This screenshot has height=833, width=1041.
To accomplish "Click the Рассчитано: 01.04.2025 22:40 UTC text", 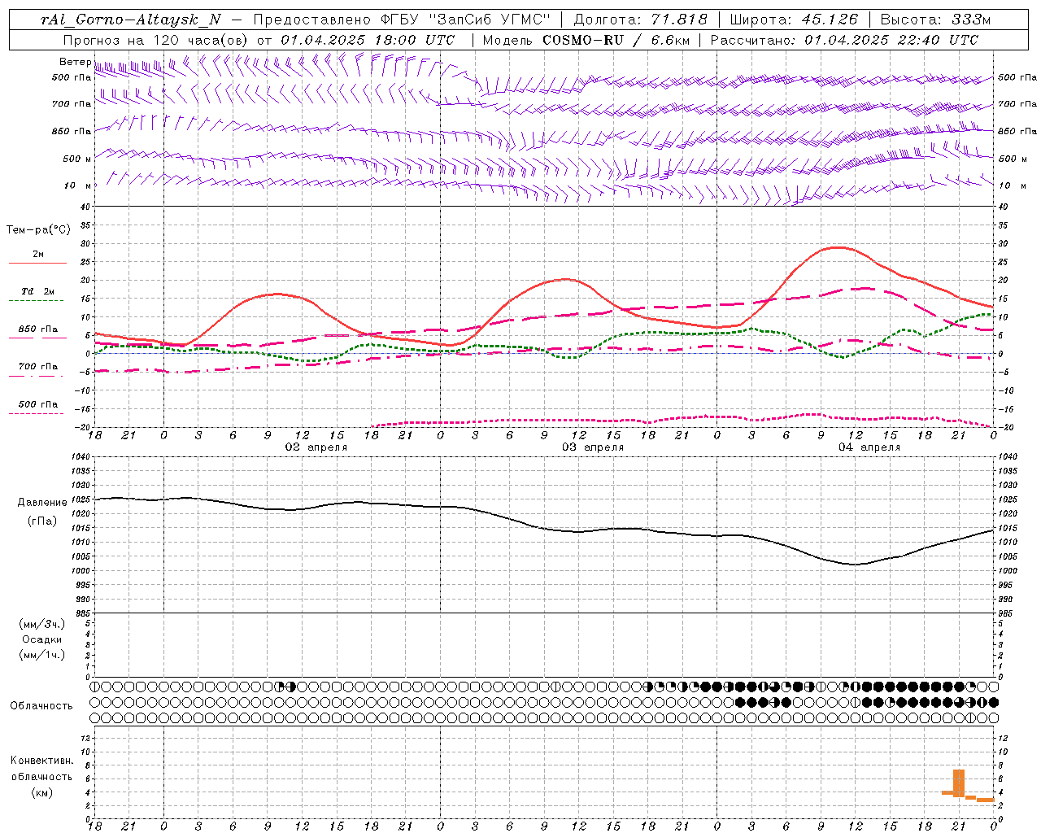I will pyautogui.click(x=844, y=40).
